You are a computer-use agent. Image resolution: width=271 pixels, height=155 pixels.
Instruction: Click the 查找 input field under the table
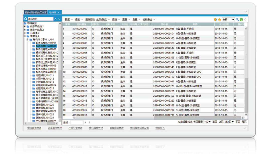tap(77, 122)
